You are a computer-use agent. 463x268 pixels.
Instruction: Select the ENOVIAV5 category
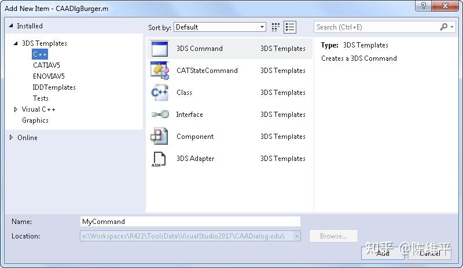click(x=49, y=76)
